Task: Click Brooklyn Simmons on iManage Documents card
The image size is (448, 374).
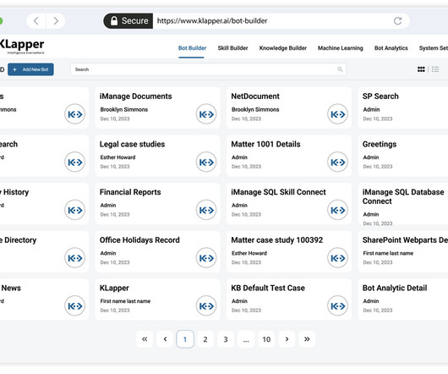Action: pos(124,109)
